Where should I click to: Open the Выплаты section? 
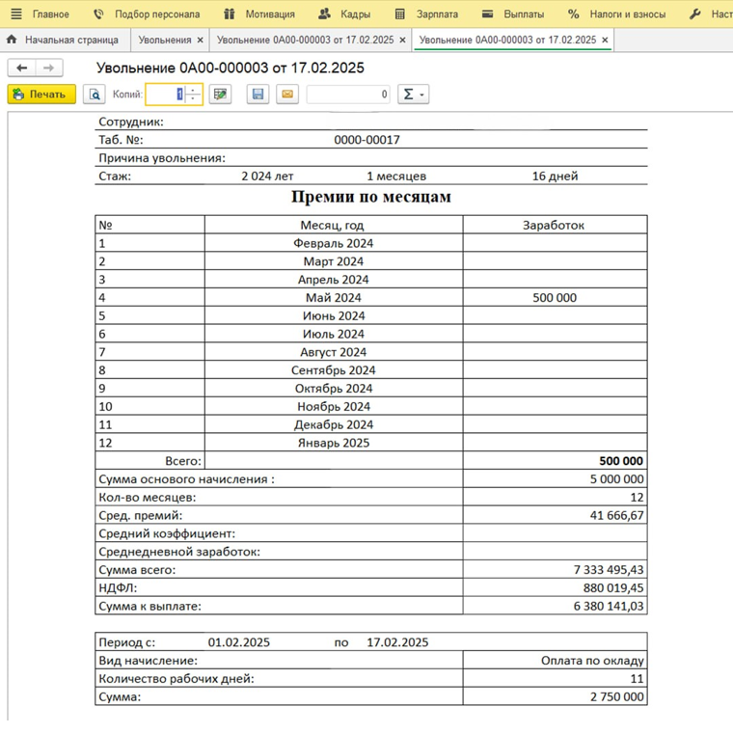[x=524, y=14]
